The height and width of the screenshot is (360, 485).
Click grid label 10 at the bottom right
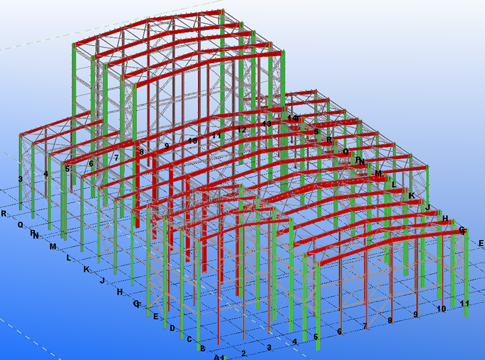[441, 308]
